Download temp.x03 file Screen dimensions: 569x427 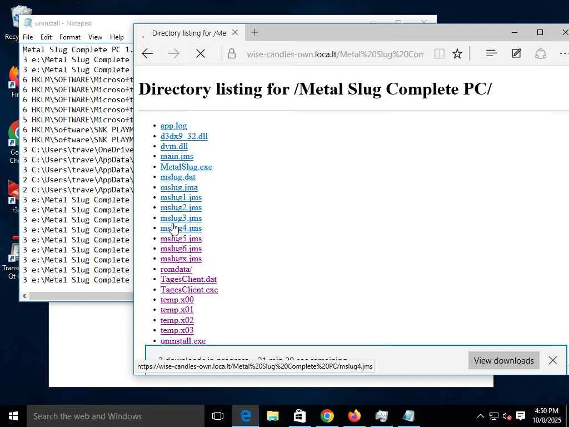click(x=177, y=330)
